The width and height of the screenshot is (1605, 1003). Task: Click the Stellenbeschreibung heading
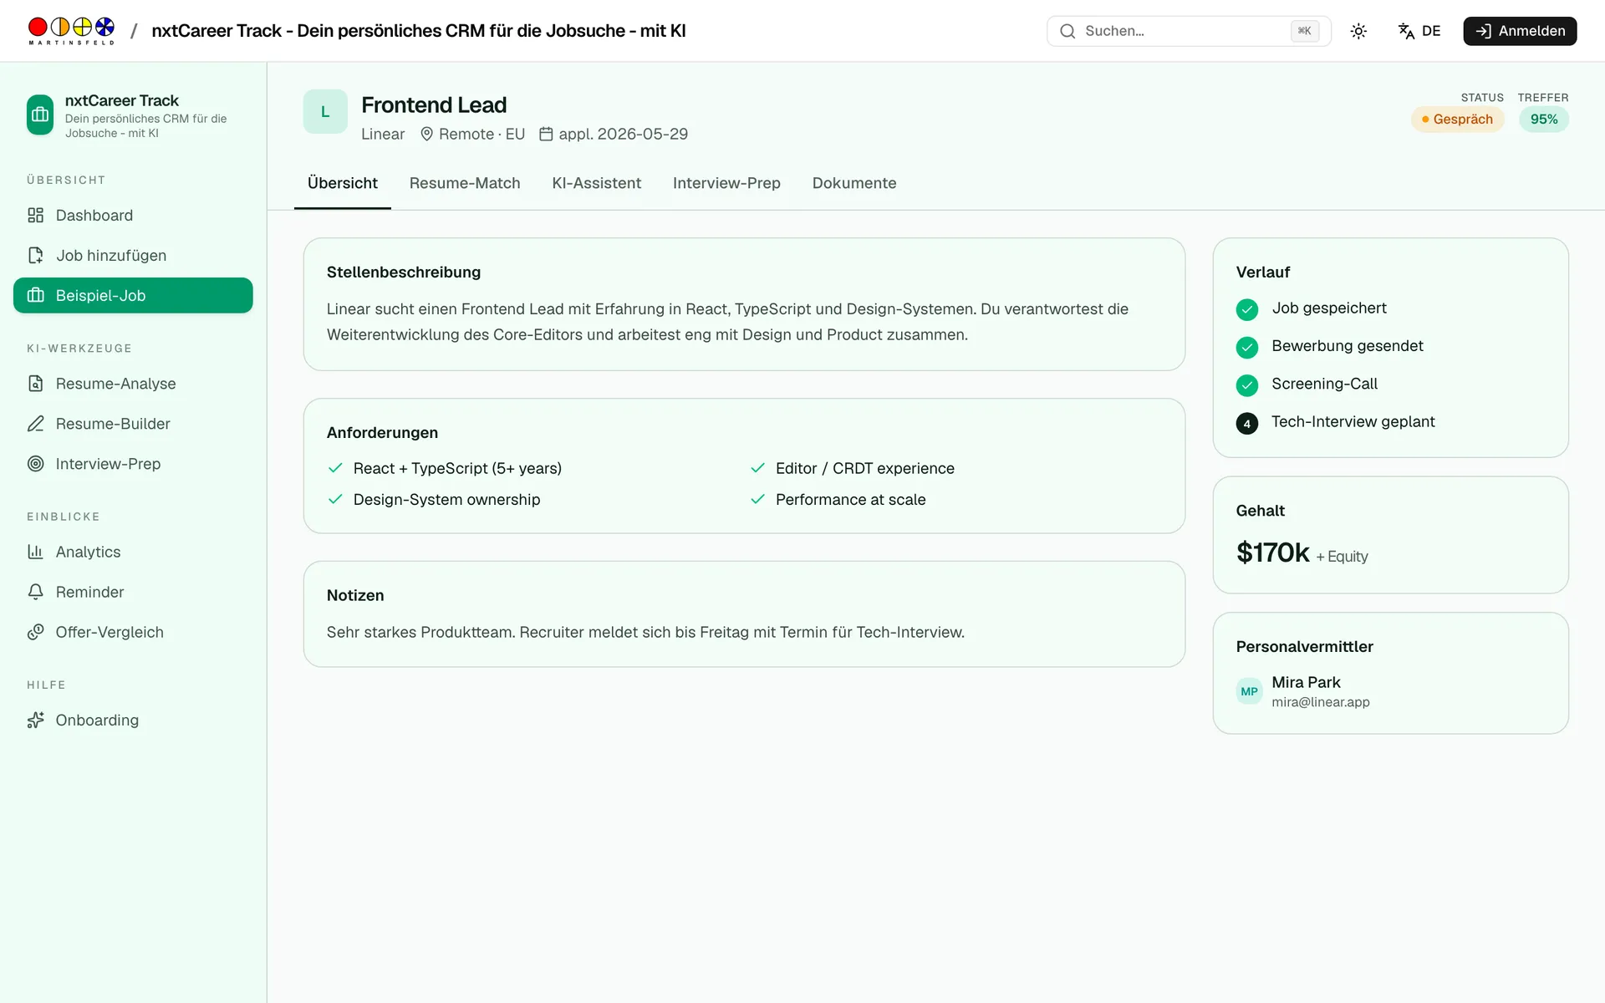tap(404, 272)
